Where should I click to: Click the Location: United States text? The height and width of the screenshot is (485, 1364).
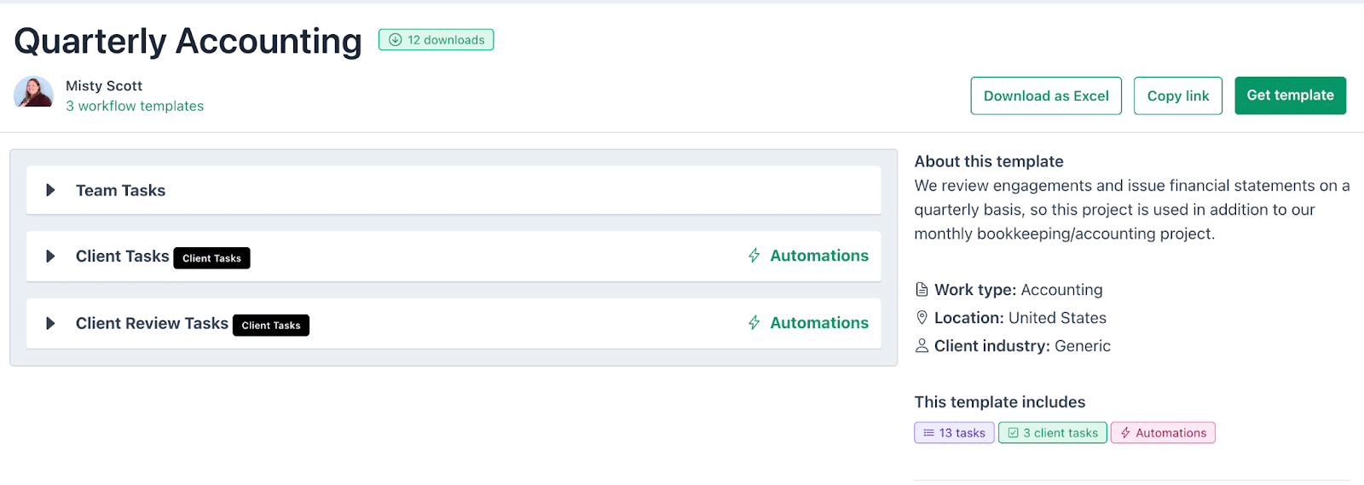[1020, 318]
